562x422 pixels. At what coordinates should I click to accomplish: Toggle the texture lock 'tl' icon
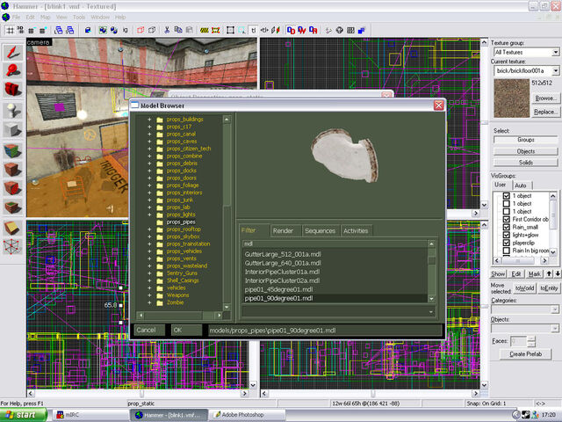pyautogui.click(x=254, y=30)
